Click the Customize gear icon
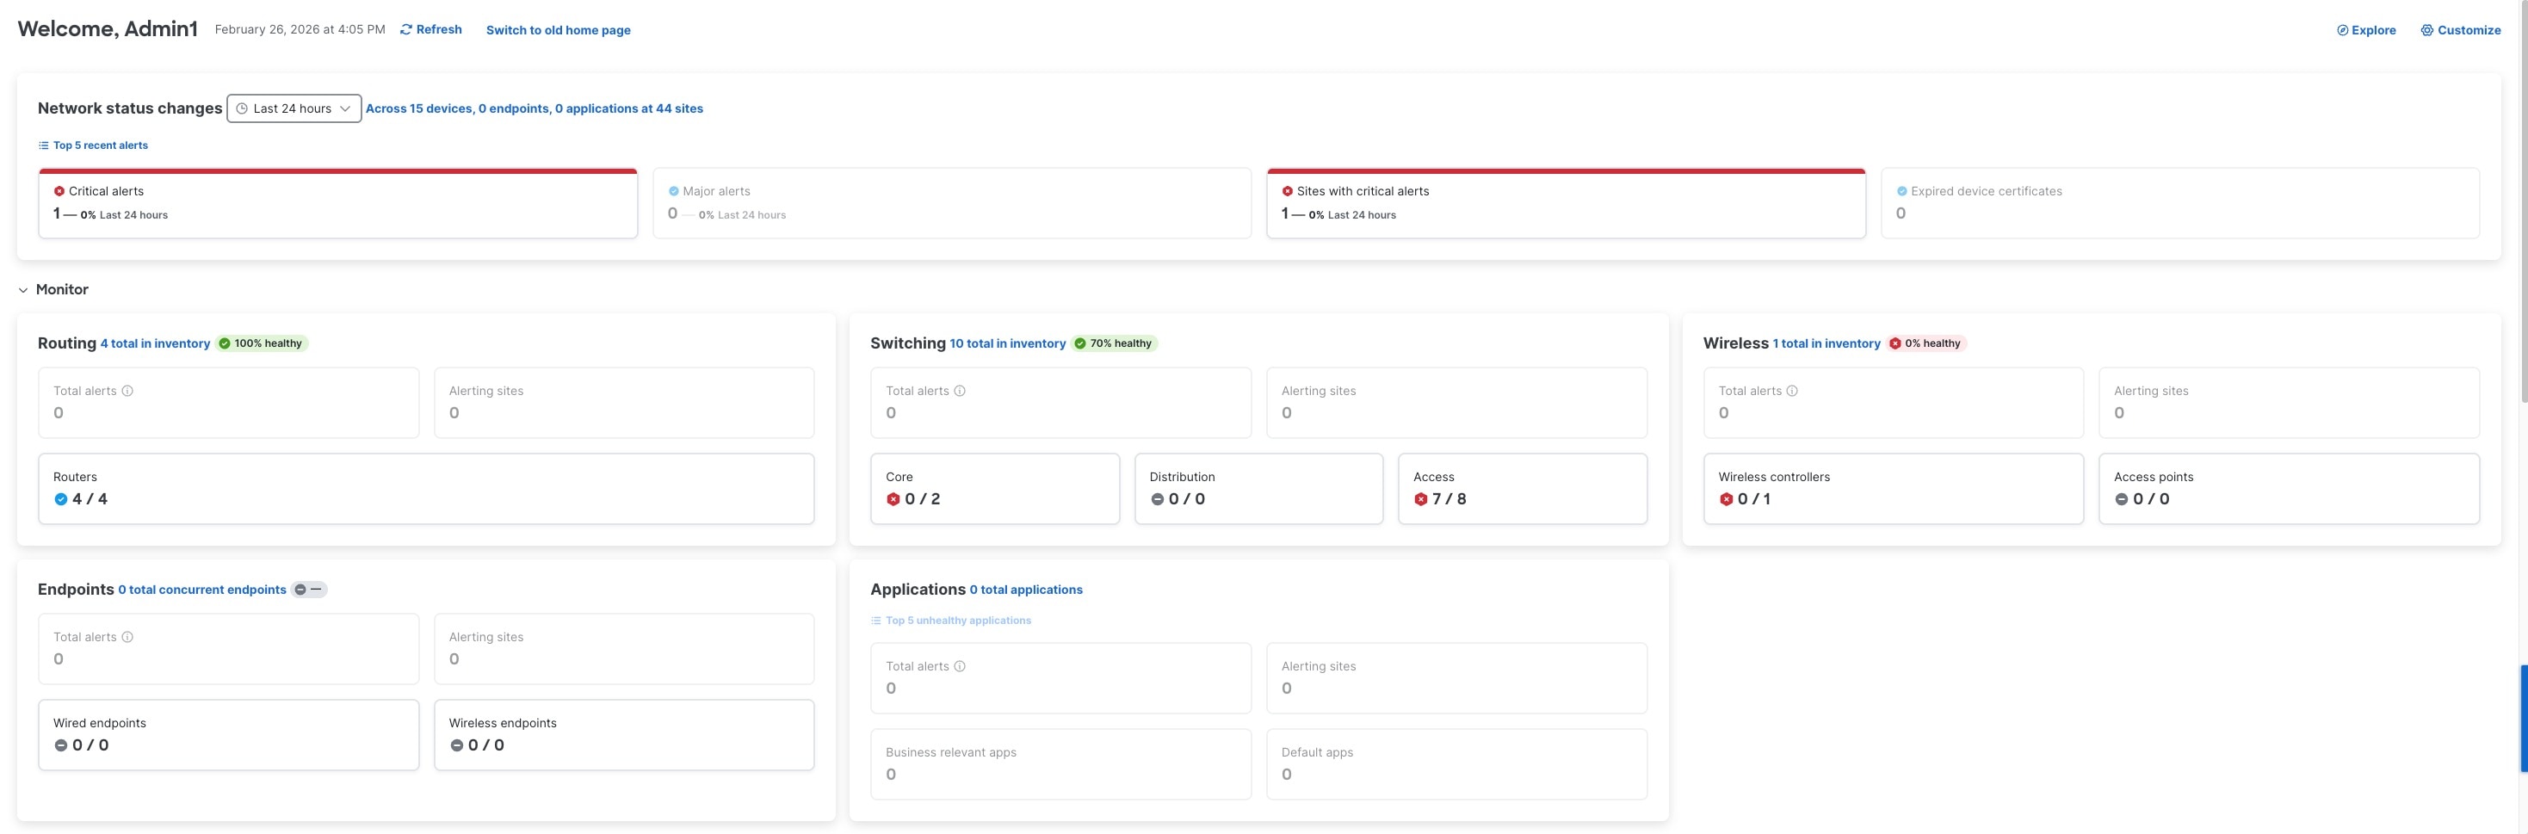The image size is (2528, 834). point(2426,30)
